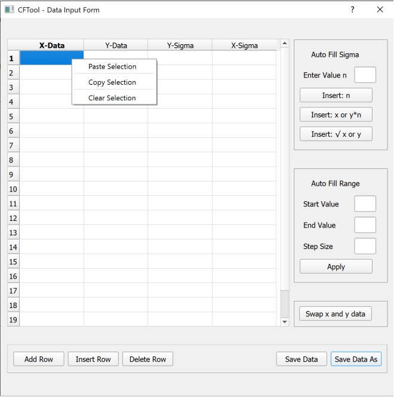Choose Paste Selection from context menu
Screen dimensions: 394x397
[x=112, y=67]
